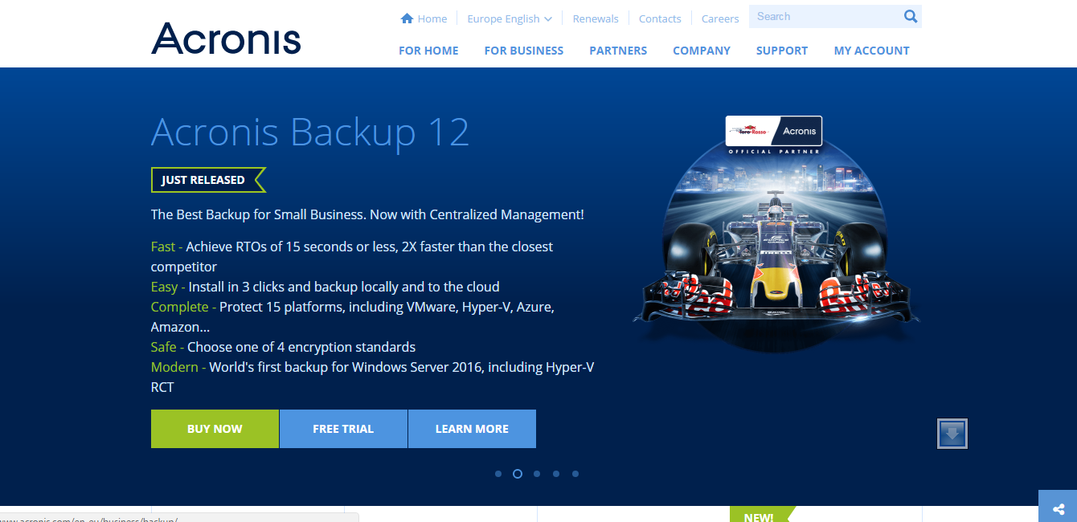Image resolution: width=1077 pixels, height=522 pixels.
Task: Click the BUY NOW button
Action: 215,429
